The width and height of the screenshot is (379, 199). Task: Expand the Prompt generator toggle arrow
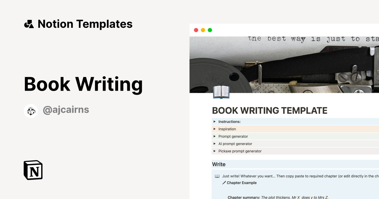tap(214, 136)
